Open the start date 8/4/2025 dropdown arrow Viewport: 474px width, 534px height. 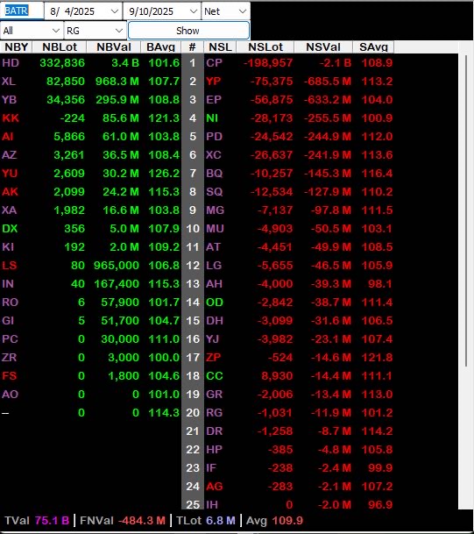point(114,11)
